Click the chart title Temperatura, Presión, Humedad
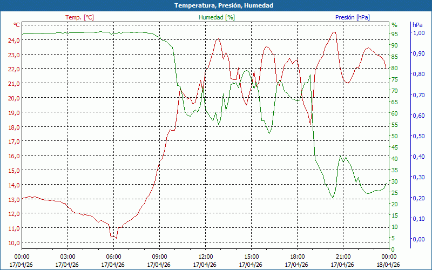The width and height of the screenshot is (432, 270). tap(216, 5)
